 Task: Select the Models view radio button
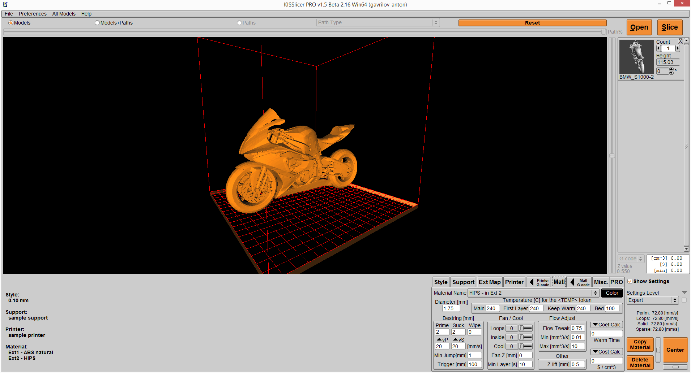click(x=11, y=23)
